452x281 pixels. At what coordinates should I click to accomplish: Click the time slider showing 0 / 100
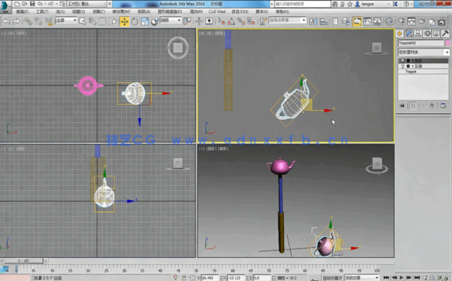(x=23, y=261)
